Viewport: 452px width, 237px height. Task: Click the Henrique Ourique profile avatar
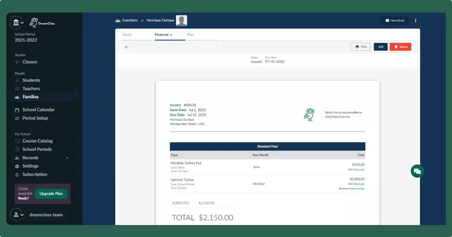coord(181,21)
